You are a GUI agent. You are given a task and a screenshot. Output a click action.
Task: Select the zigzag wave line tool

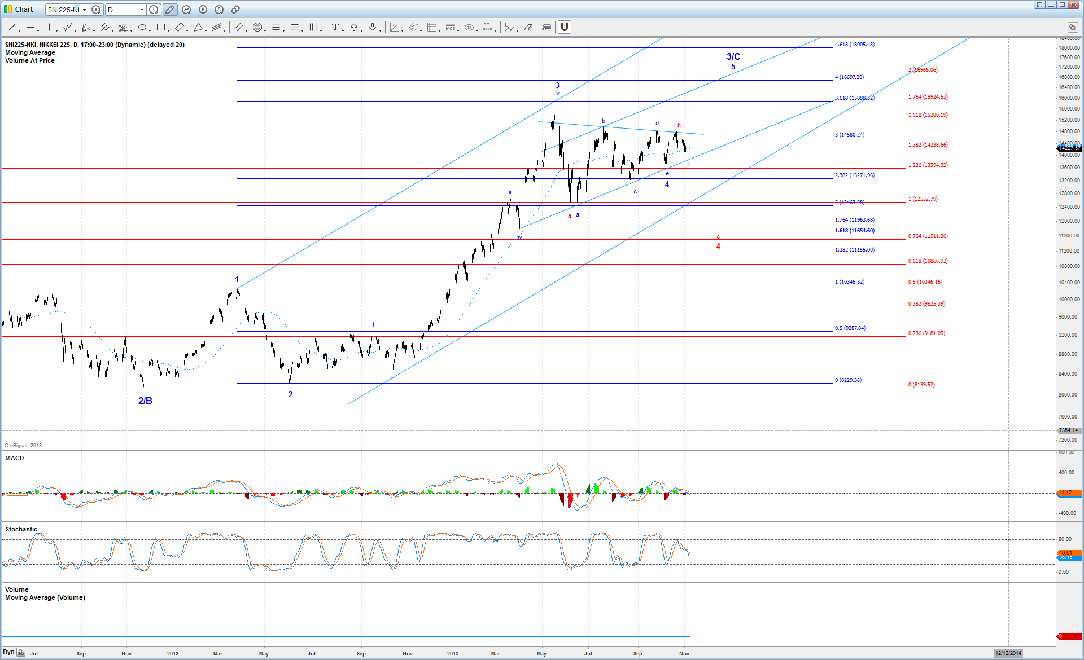point(68,27)
